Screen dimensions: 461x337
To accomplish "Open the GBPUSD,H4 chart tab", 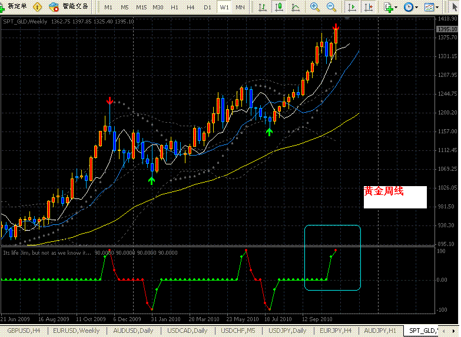I will (24, 331).
